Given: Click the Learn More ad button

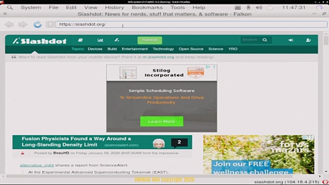Looking at the screenshot, I should [x=162, y=121].
